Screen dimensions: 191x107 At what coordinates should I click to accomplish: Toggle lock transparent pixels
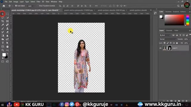click(164, 43)
